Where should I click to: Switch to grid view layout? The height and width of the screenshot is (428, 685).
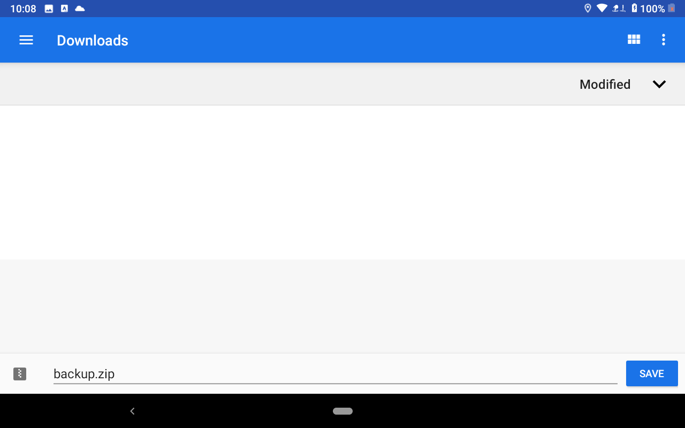coord(634,40)
